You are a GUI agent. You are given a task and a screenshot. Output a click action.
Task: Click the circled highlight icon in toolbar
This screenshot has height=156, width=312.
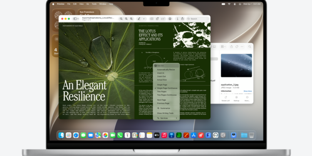click(x=170, y=19)
